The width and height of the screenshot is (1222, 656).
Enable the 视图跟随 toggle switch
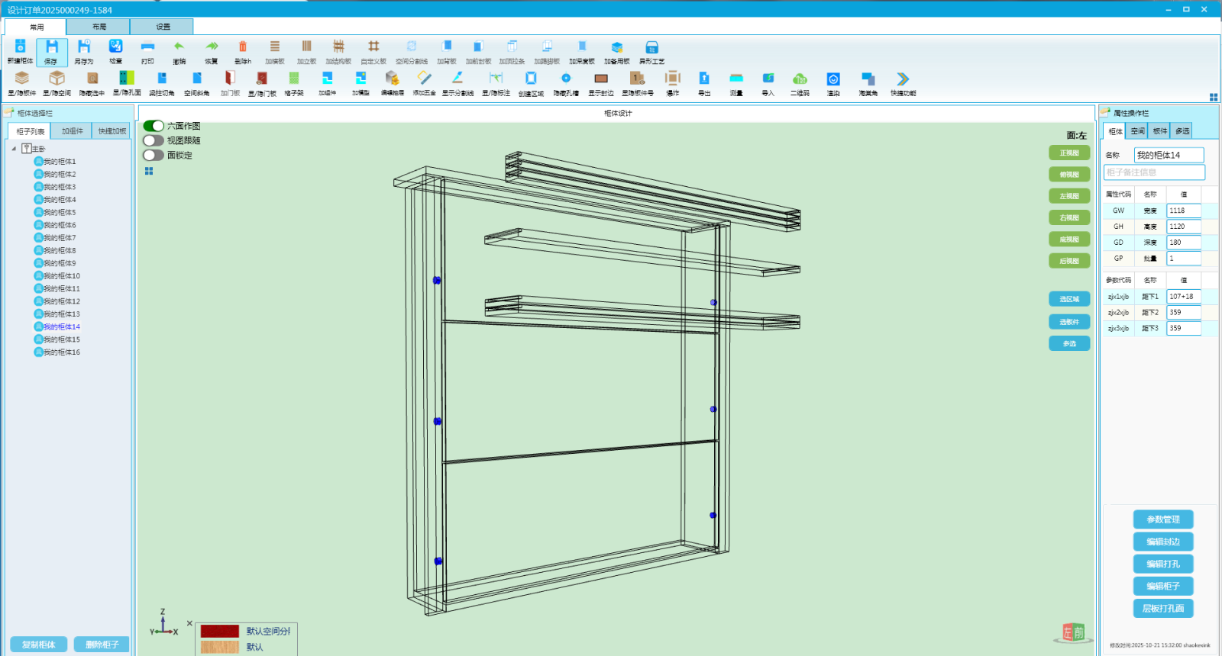pyautogui.click(x=154, y=140)
